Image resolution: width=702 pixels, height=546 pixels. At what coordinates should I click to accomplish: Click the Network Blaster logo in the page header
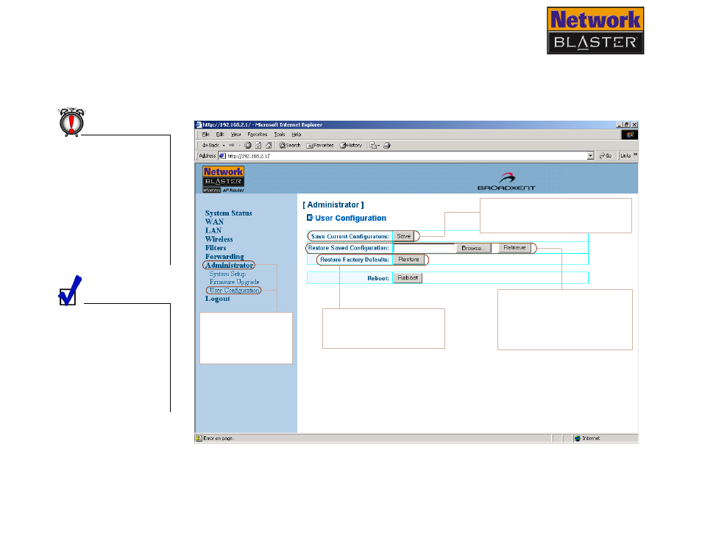pos(224,179)
